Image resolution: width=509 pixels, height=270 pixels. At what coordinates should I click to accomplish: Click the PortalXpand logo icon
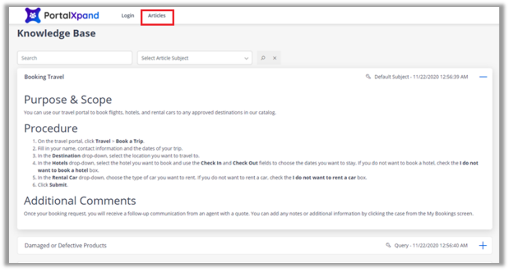(x=33, y=16)
